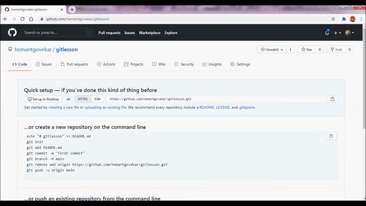Copy the repository HTTPS URL

(x=332, y=99)
